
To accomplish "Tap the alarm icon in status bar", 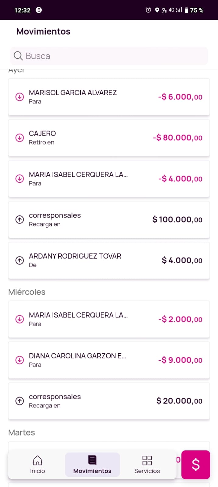I will [x=148, y=10].
